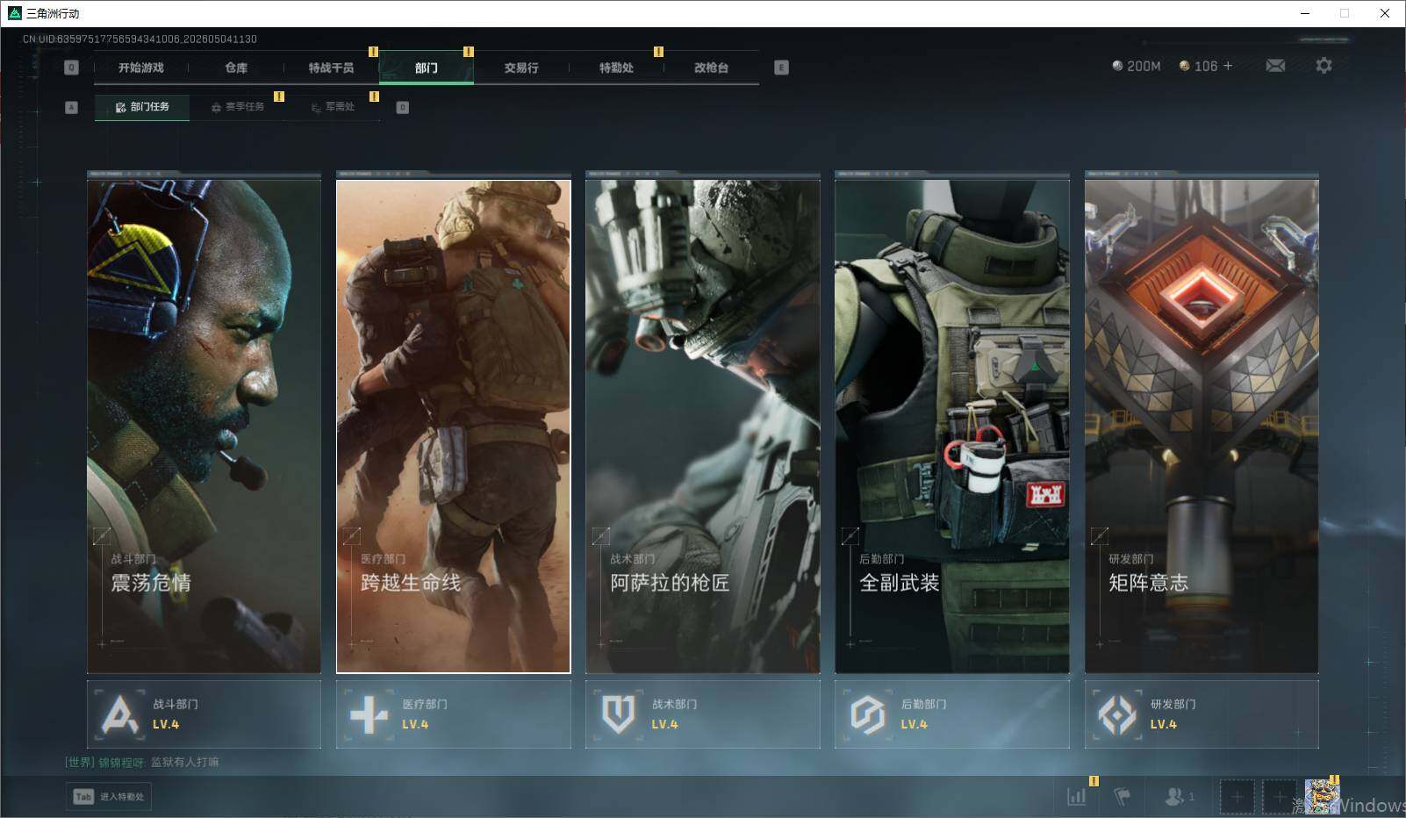Open the player avatar profile
Screen dimensions: 1406x818
tap(1322, 796)
